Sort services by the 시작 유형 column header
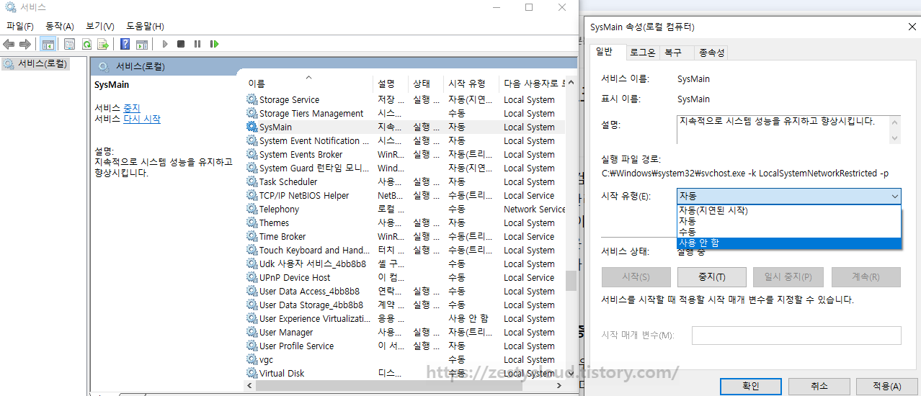 [471, 83]
